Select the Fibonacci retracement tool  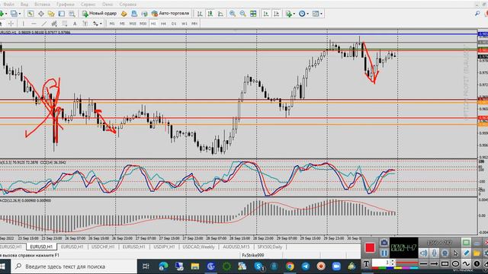pyautogui.click(x=64, y=24)
